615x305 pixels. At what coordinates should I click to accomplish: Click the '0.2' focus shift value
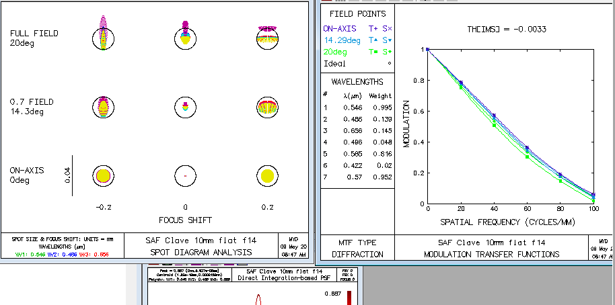[x=268, y=207]
